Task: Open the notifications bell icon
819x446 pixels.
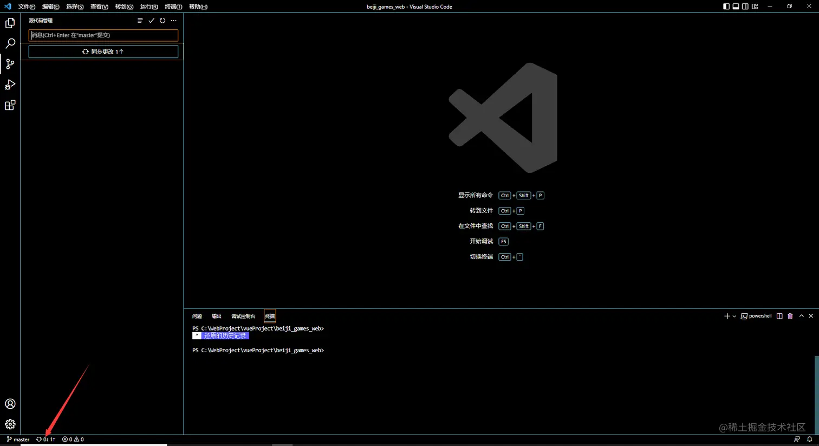Action: [810, 439]
